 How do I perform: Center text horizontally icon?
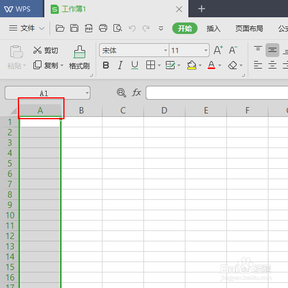[x=272, y=65]
